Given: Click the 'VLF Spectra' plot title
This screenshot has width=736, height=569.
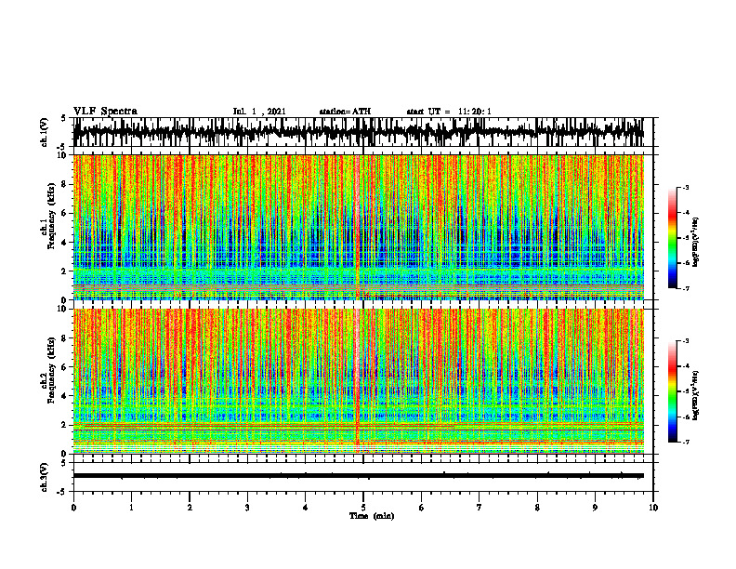Looking at the screenshot, I should point(105,111).
